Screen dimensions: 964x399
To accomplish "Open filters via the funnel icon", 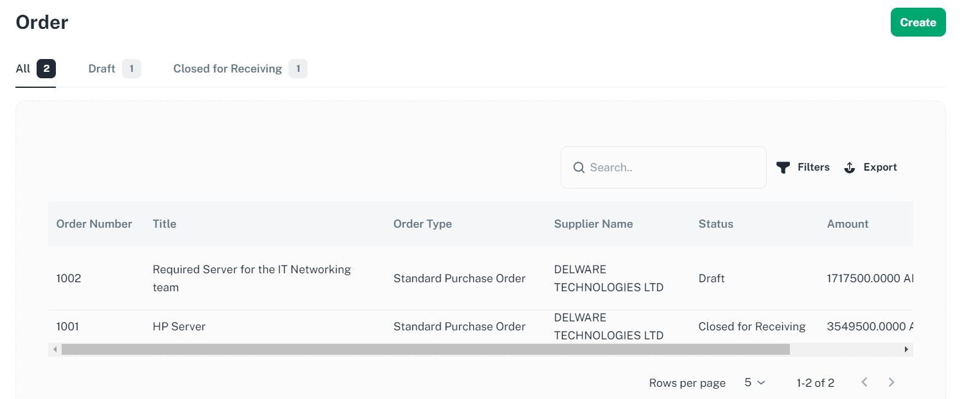I will 783,167.
